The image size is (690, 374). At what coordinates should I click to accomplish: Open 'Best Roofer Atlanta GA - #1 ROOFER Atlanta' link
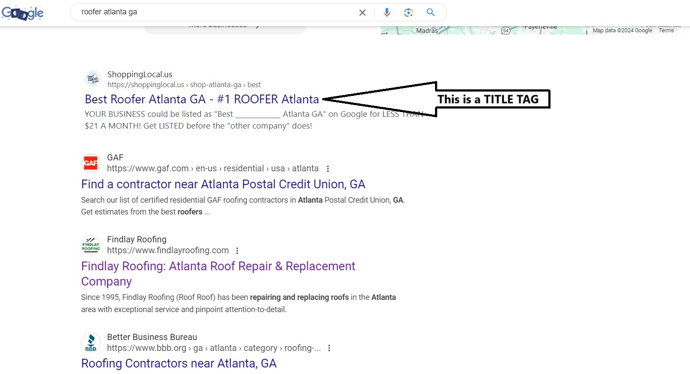pyautogui.click(x=202, y=99)
